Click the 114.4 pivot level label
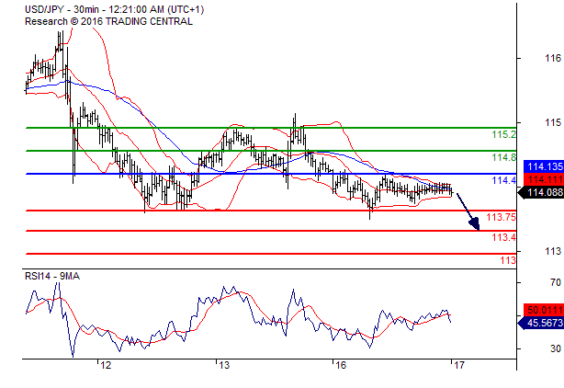 [x=503, y=181]
